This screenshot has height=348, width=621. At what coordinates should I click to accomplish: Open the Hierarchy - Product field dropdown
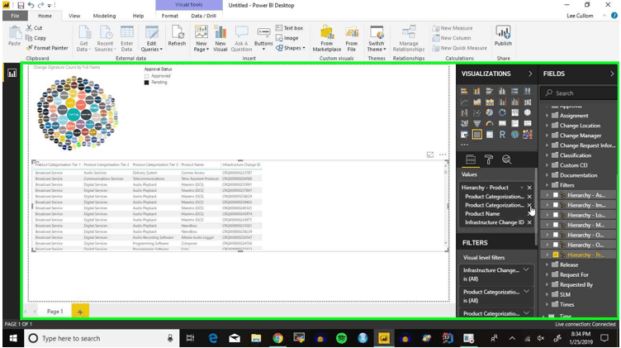pyautogui.click(x=522, y=188)
